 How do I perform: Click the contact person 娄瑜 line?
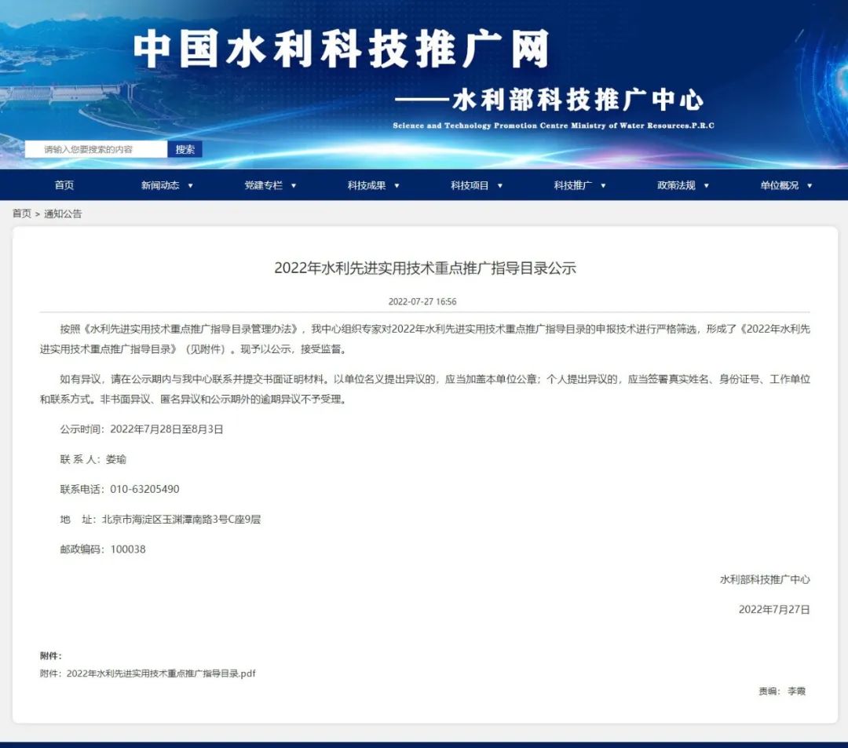[x=93, y=459]
